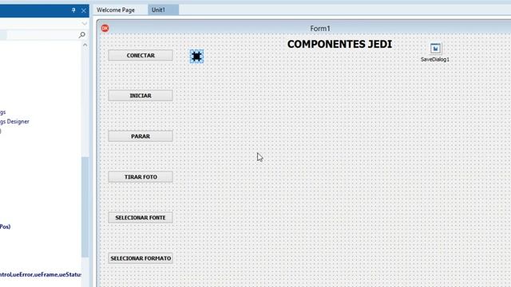Select the SaveDialog1 component icon

pyautogui.click(x=435, y=49)
